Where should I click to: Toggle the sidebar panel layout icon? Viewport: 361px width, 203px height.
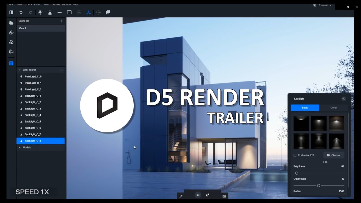click(x=11, y=12)
